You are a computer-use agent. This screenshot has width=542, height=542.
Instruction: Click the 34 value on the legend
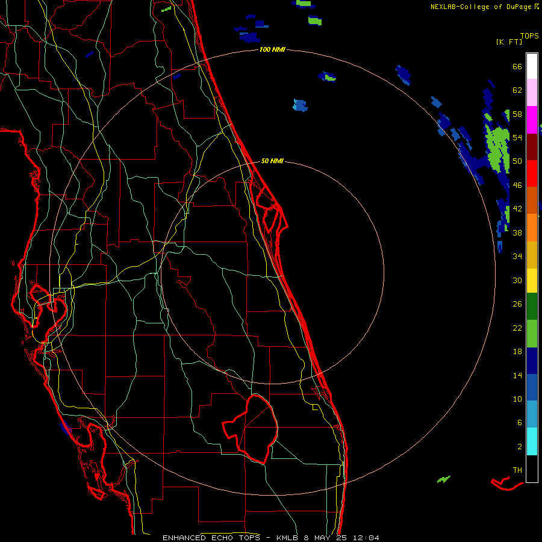coord(517,257)
